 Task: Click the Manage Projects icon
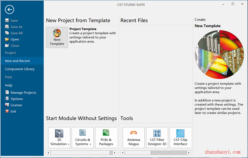tap(7, 92)
